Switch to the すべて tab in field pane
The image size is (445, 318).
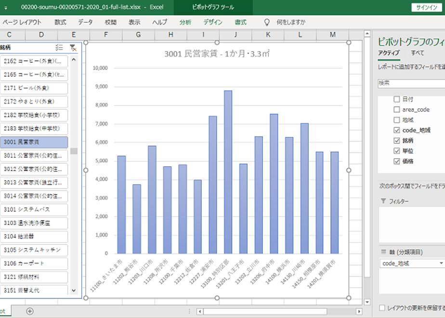(417, 53)
